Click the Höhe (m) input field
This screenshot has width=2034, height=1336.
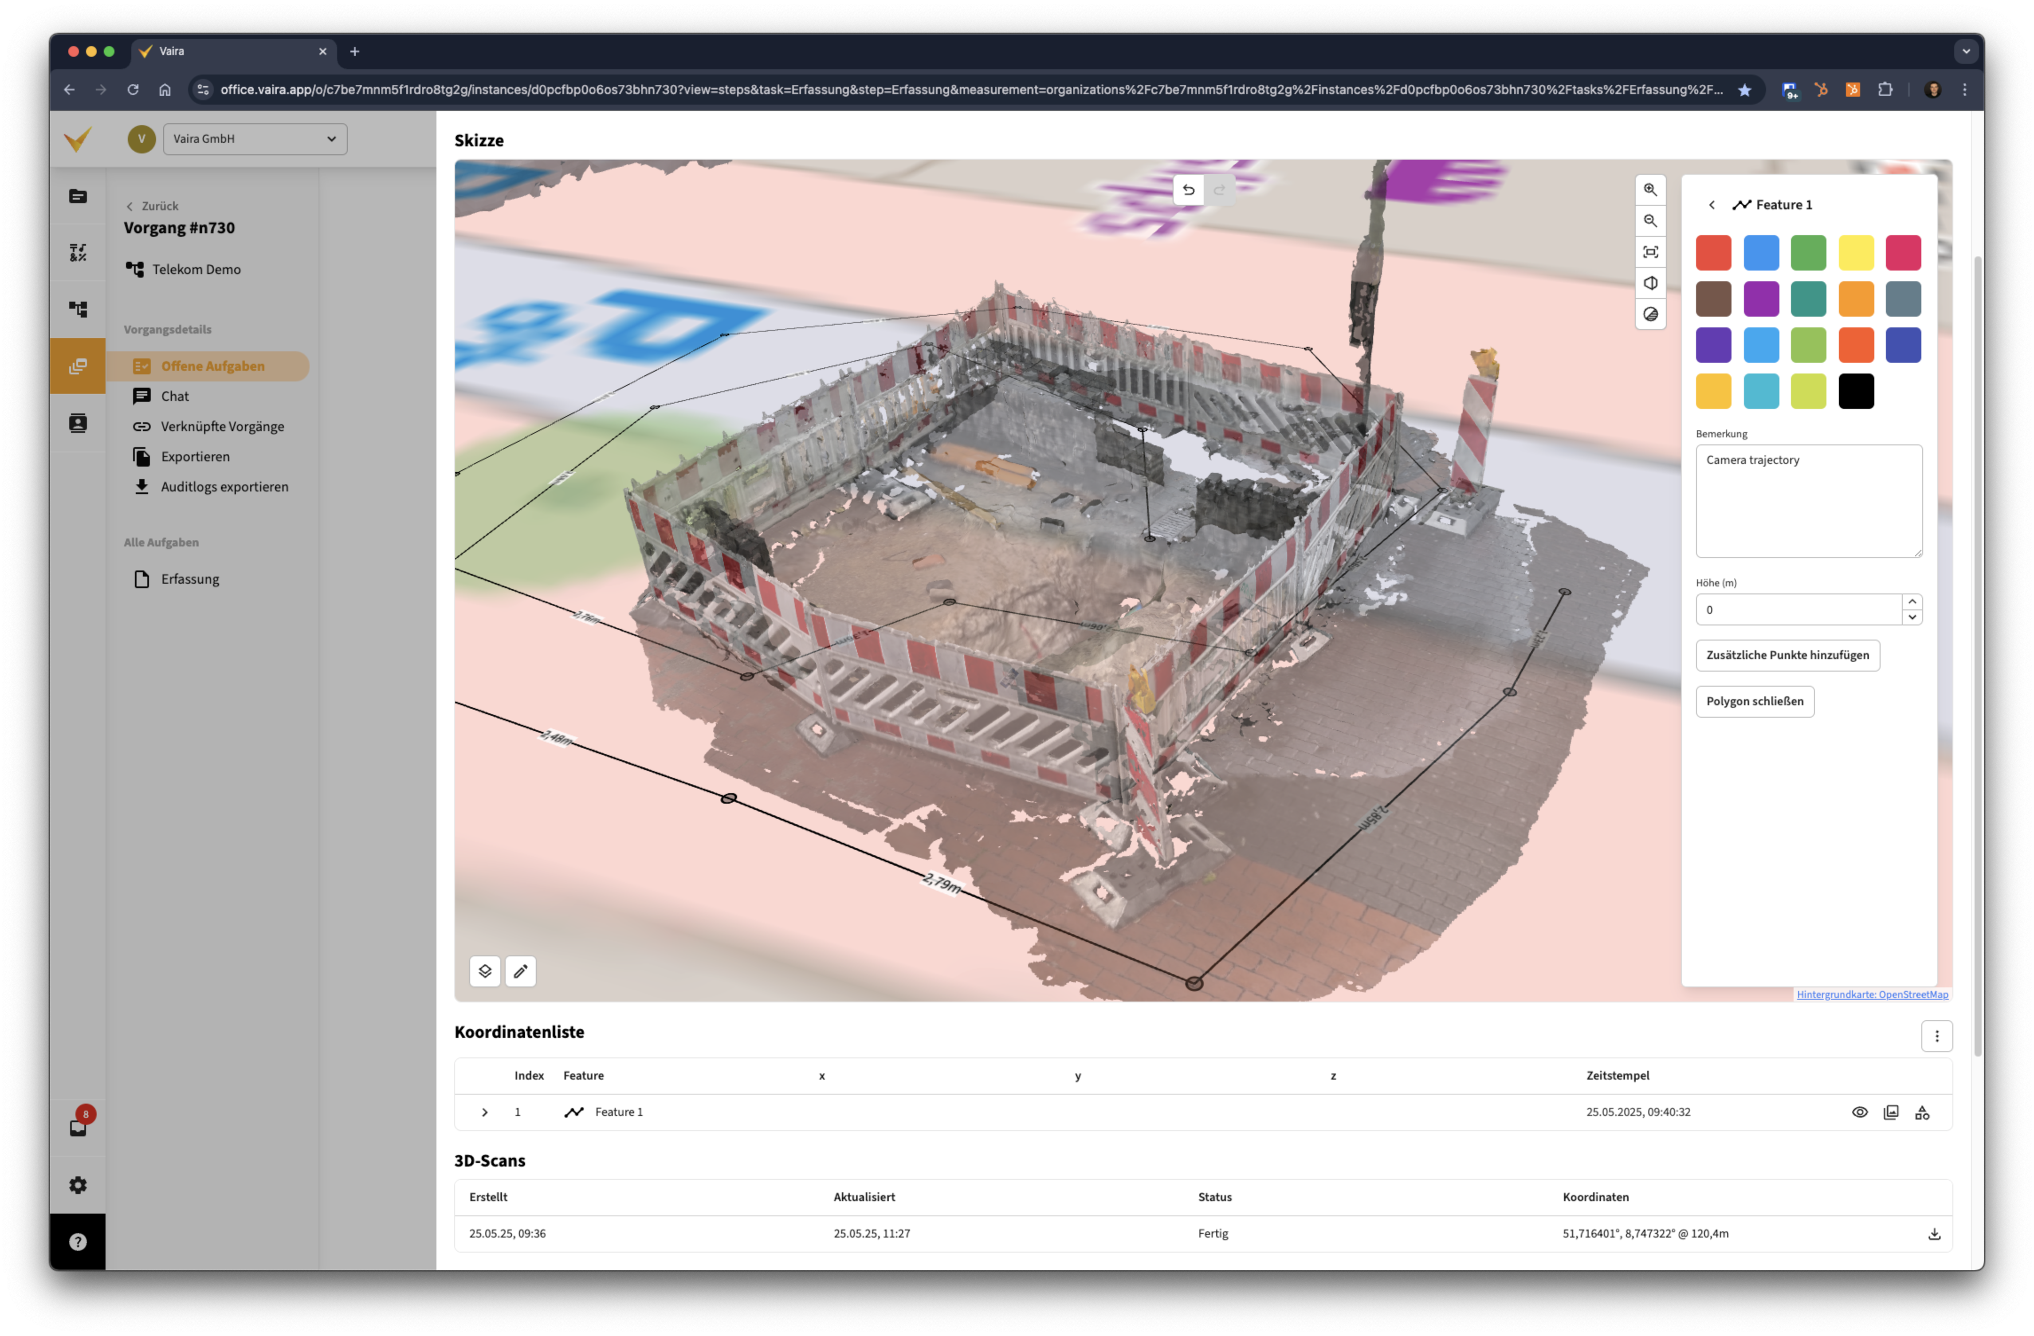tap(1798, 609)
